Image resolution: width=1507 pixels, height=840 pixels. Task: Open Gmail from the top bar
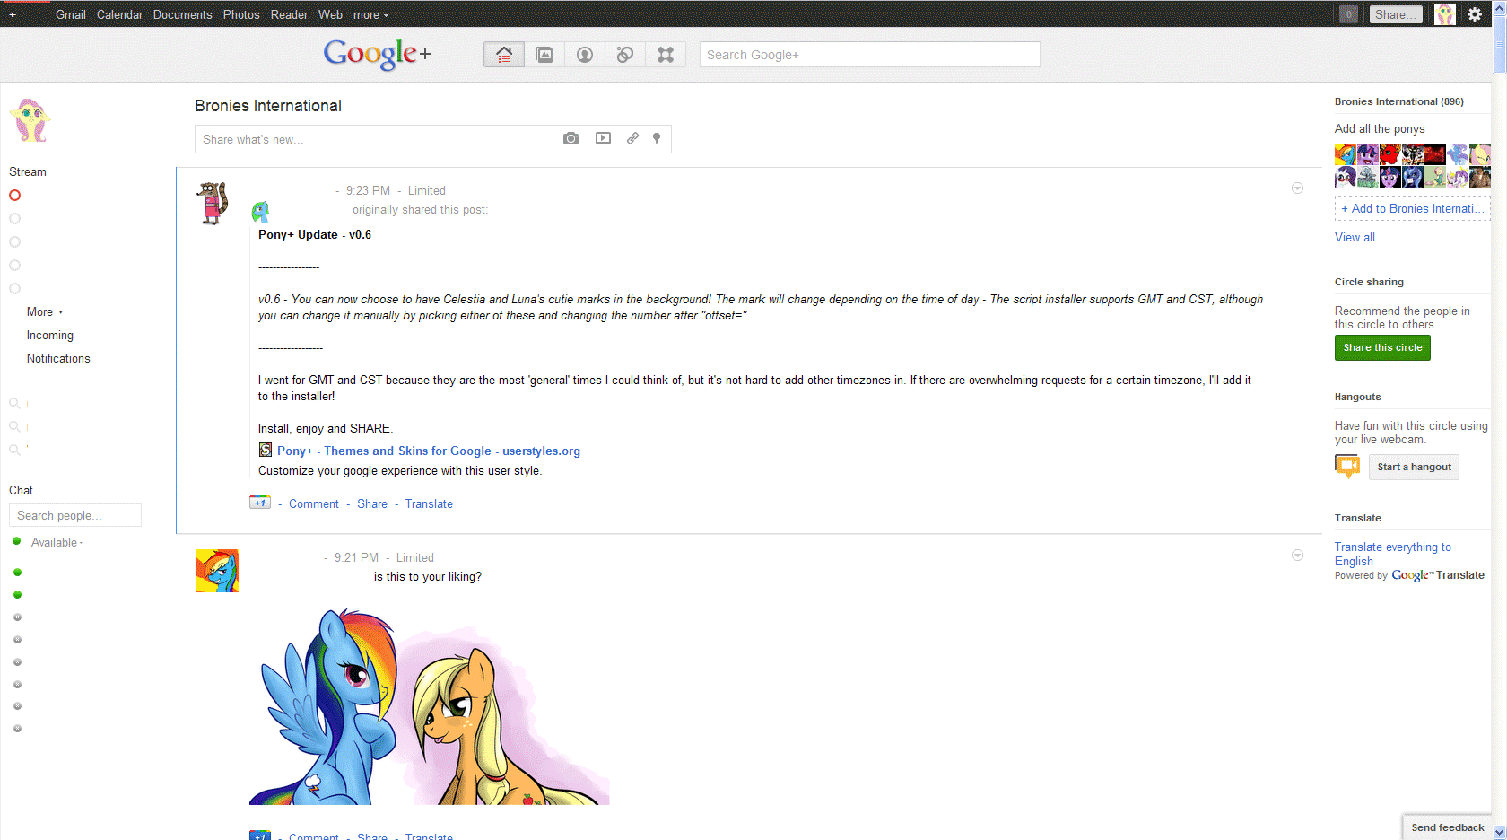point(71,14)
